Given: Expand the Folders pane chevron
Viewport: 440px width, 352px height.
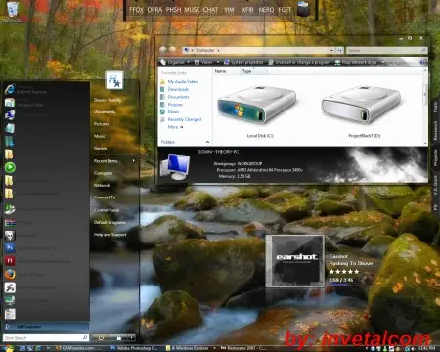Looking at the screenshot, I should point(207,142).
